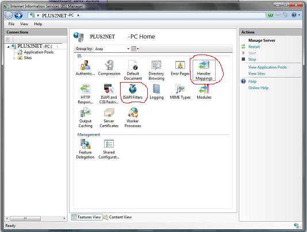Screen dimensions: 307x232
Task: Click the Connections scrollbar right arrow
Action: [64, 218]
